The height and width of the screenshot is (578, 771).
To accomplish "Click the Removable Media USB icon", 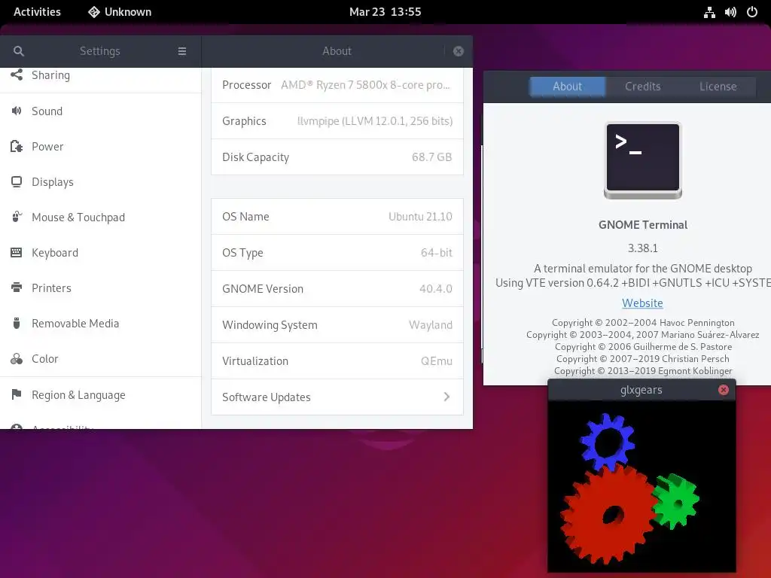I will point(17,323).
